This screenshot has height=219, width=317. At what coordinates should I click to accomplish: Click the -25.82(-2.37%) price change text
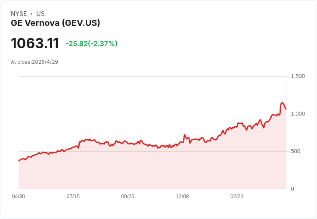[92, 44]
